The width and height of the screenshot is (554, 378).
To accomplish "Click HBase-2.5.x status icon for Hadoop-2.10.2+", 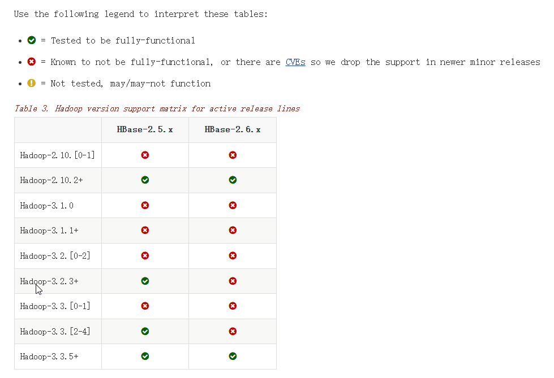I will [x=145, y=180].
